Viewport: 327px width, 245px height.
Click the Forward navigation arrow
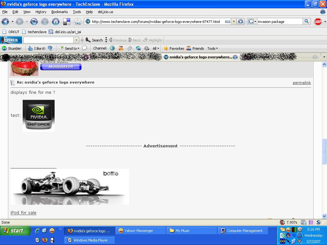pos(19,21)
